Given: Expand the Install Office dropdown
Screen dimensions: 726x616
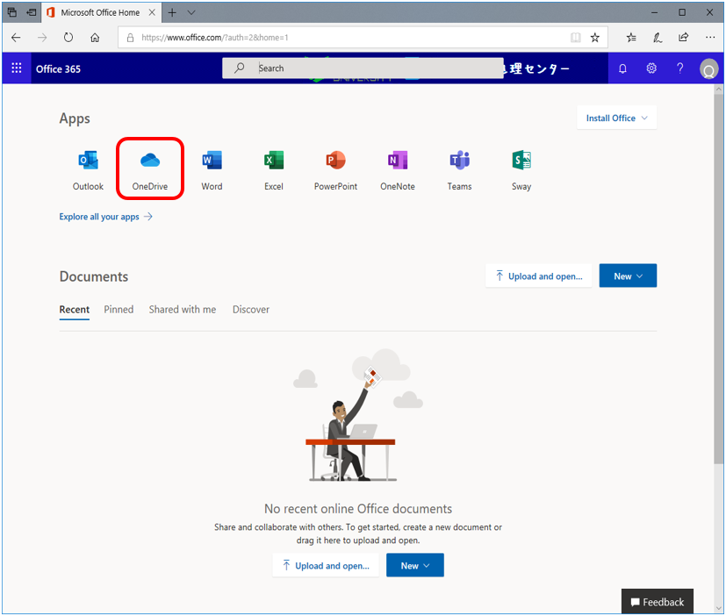Looking at the screenshot, I should [x=616, y=118].
